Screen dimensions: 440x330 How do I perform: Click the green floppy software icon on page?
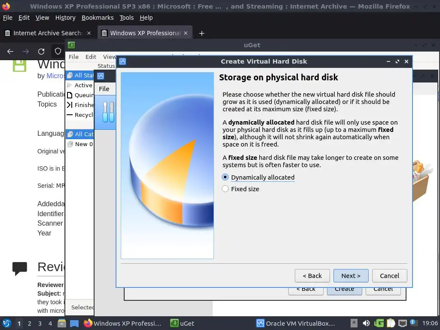click(x=19, y=65)
